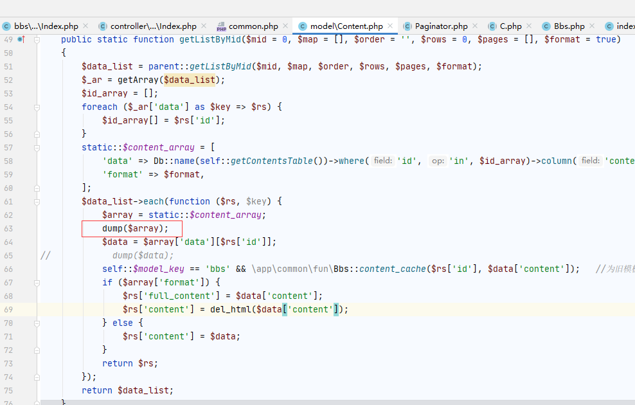Switch to the common.php tab
This screenshot has height=405, width=635.
point(253,26)
